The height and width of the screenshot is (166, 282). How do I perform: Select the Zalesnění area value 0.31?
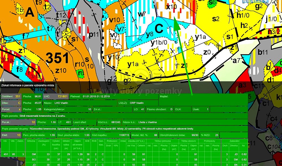244,165
